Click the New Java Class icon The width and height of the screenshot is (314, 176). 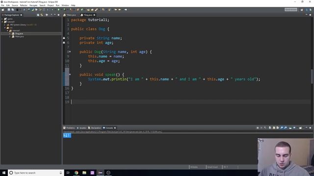(82, 10)
